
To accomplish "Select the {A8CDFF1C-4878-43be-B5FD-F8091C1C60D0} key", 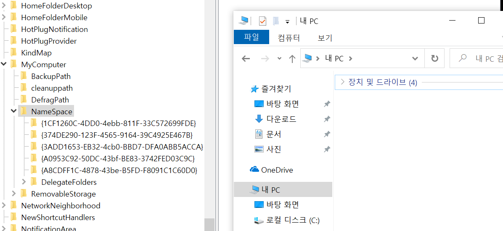I will pos(119,170).
